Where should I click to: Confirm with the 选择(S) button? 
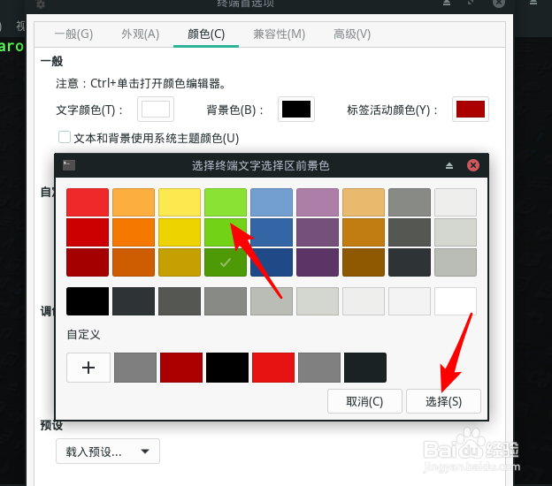pos(443,401)
